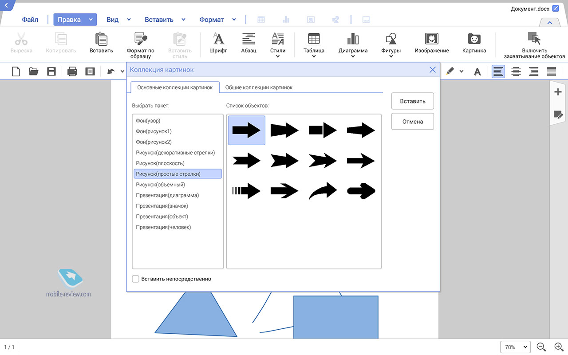Switch to Общие коллекции картинок tab

[x=259, y=87]
